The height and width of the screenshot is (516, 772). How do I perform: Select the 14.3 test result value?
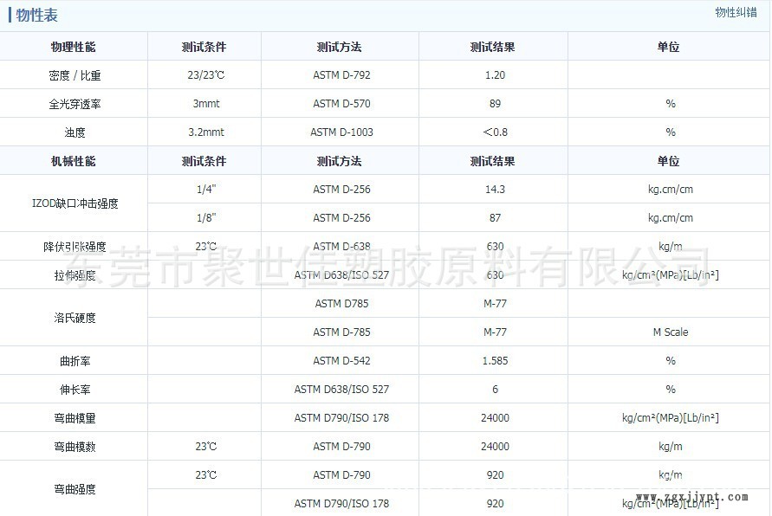(495, 189)
